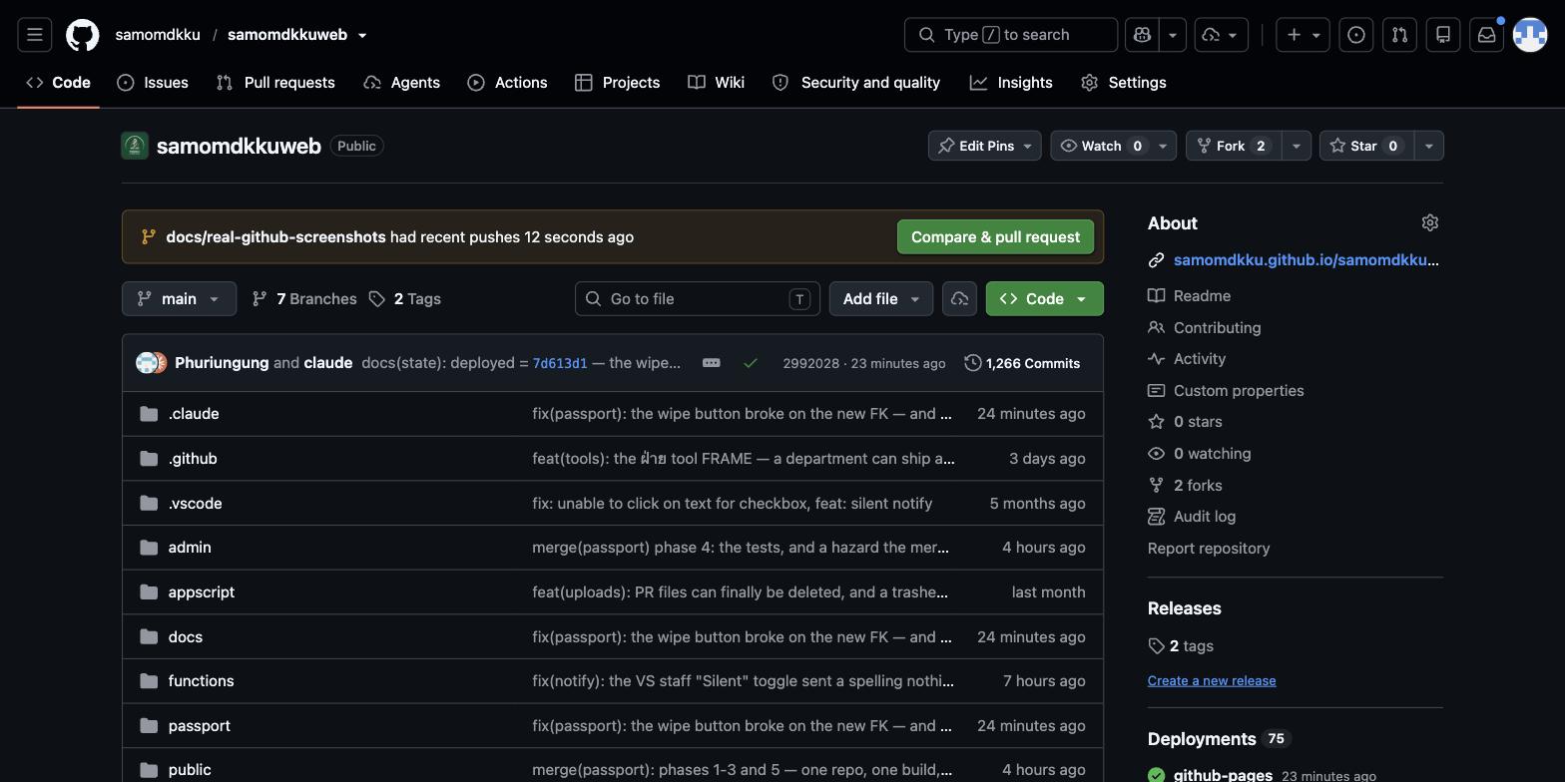Open issues inbox icon in header
Viewport: 1565px width, 782px height.
pyautogui.click(x=1356, y=35)
